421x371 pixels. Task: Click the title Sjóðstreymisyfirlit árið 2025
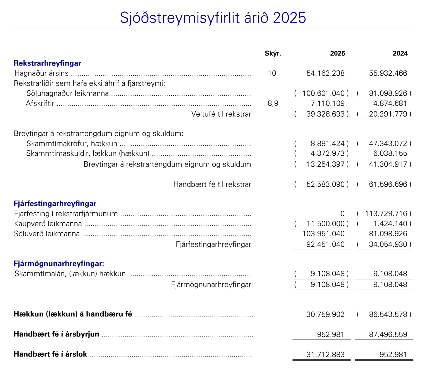click(213, 18)
